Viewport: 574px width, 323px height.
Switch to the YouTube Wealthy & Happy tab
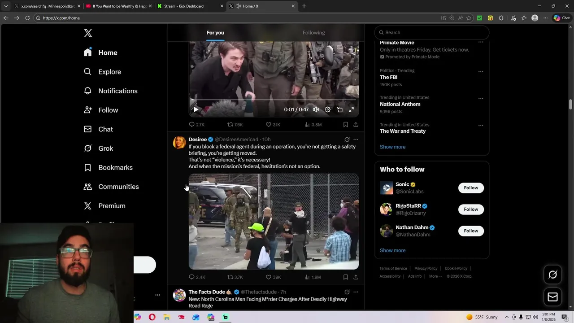(118, 6)
